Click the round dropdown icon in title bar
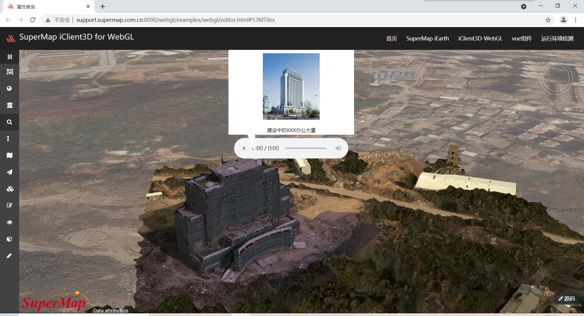The image size is (584, 316). [523, 6]
